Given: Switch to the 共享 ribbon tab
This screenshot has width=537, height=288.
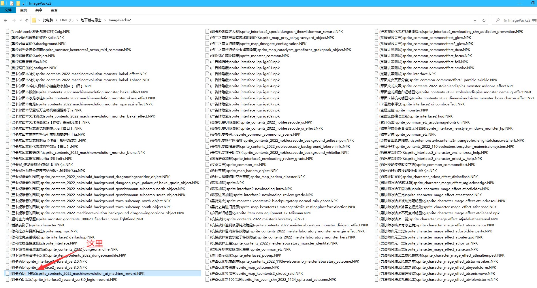Looking at the screenshot, I should [39, 10].
